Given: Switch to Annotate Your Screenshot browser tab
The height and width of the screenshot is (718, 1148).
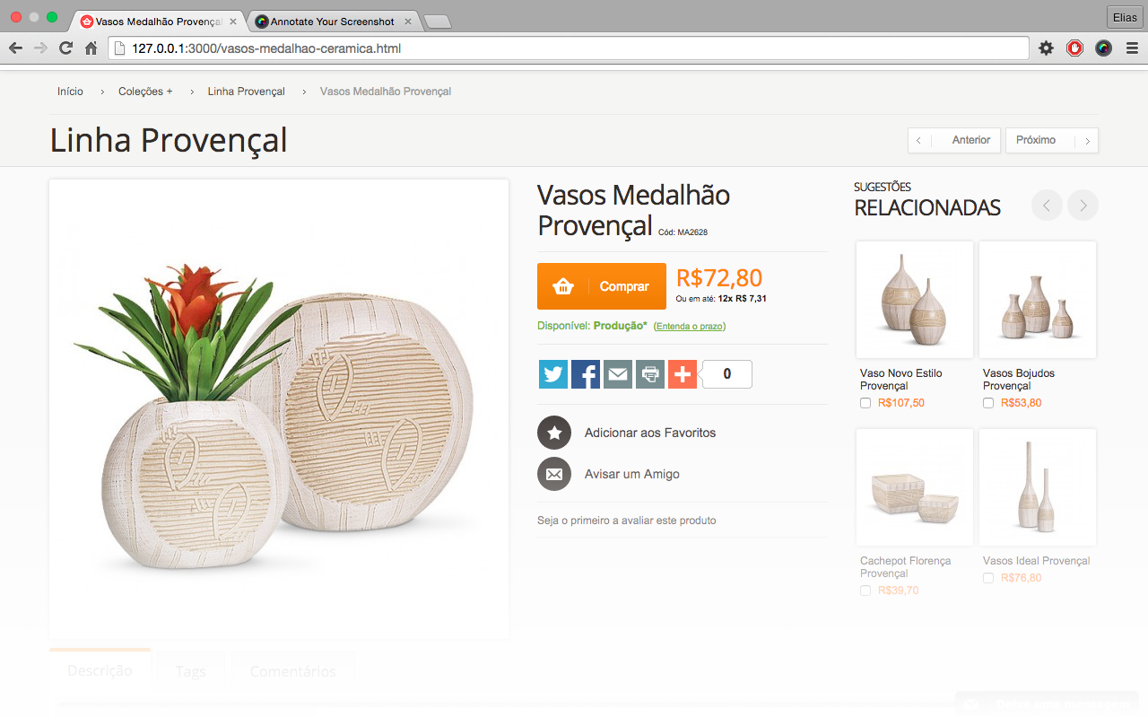Looking at the screenshot, I should point(333,22).
